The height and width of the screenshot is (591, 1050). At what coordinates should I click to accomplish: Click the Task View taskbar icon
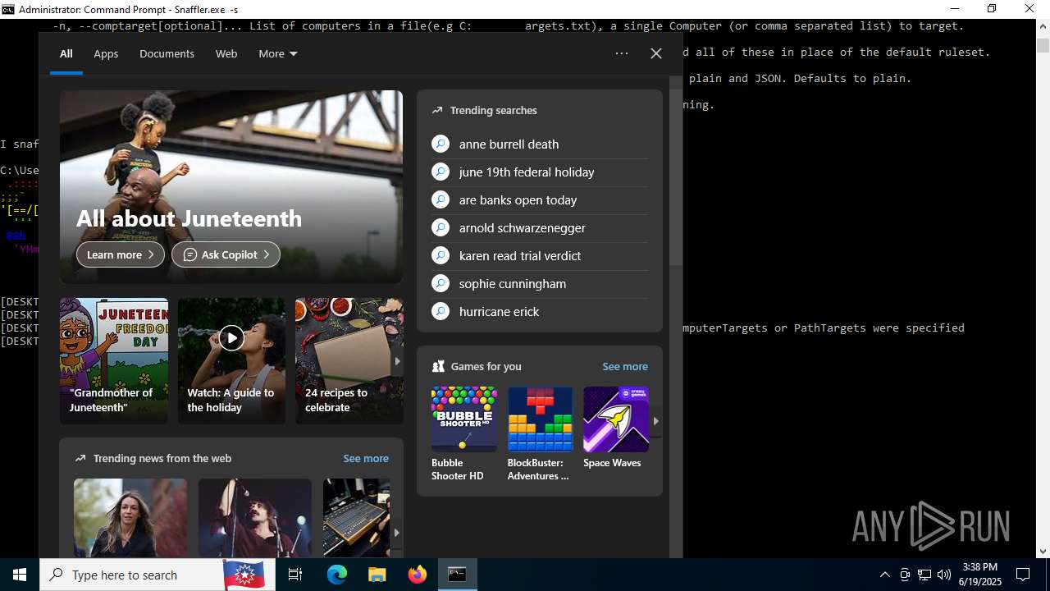(295, 575)
